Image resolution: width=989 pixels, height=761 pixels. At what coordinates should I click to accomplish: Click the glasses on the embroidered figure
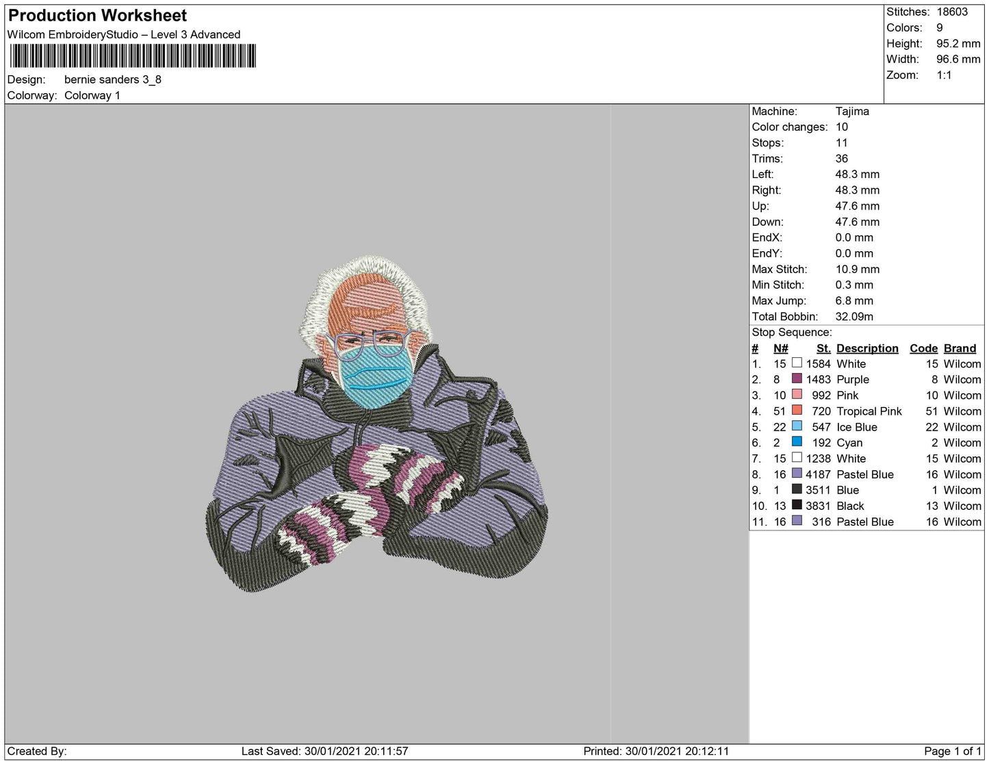[x=377, y=340]
